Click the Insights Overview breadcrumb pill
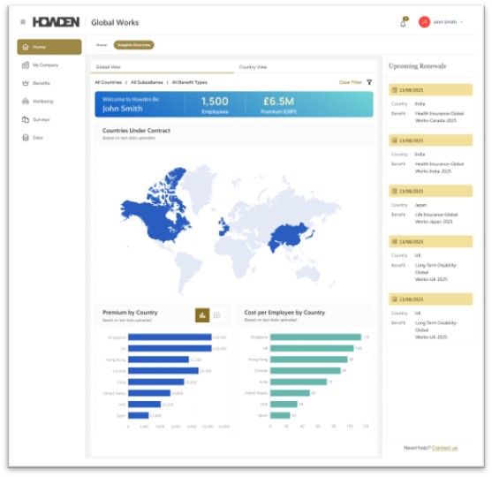492x477 pixels. (133, 45)
